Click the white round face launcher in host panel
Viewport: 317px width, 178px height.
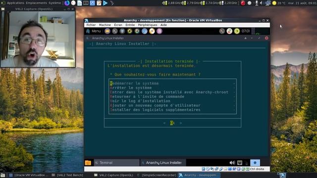click(73, 3)
